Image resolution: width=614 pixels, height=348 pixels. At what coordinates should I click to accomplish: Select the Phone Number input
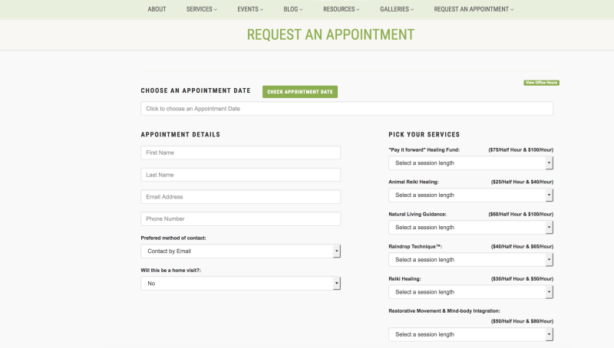[x=241, y=218]
